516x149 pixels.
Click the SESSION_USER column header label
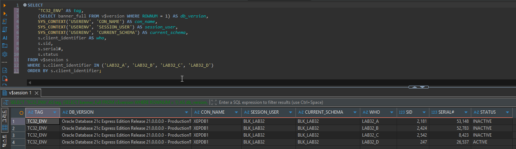coord(267,112)
